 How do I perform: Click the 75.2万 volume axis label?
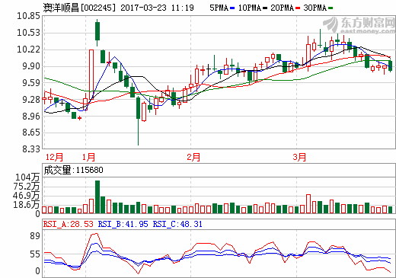pyautogui.click(x=27, y=187)
